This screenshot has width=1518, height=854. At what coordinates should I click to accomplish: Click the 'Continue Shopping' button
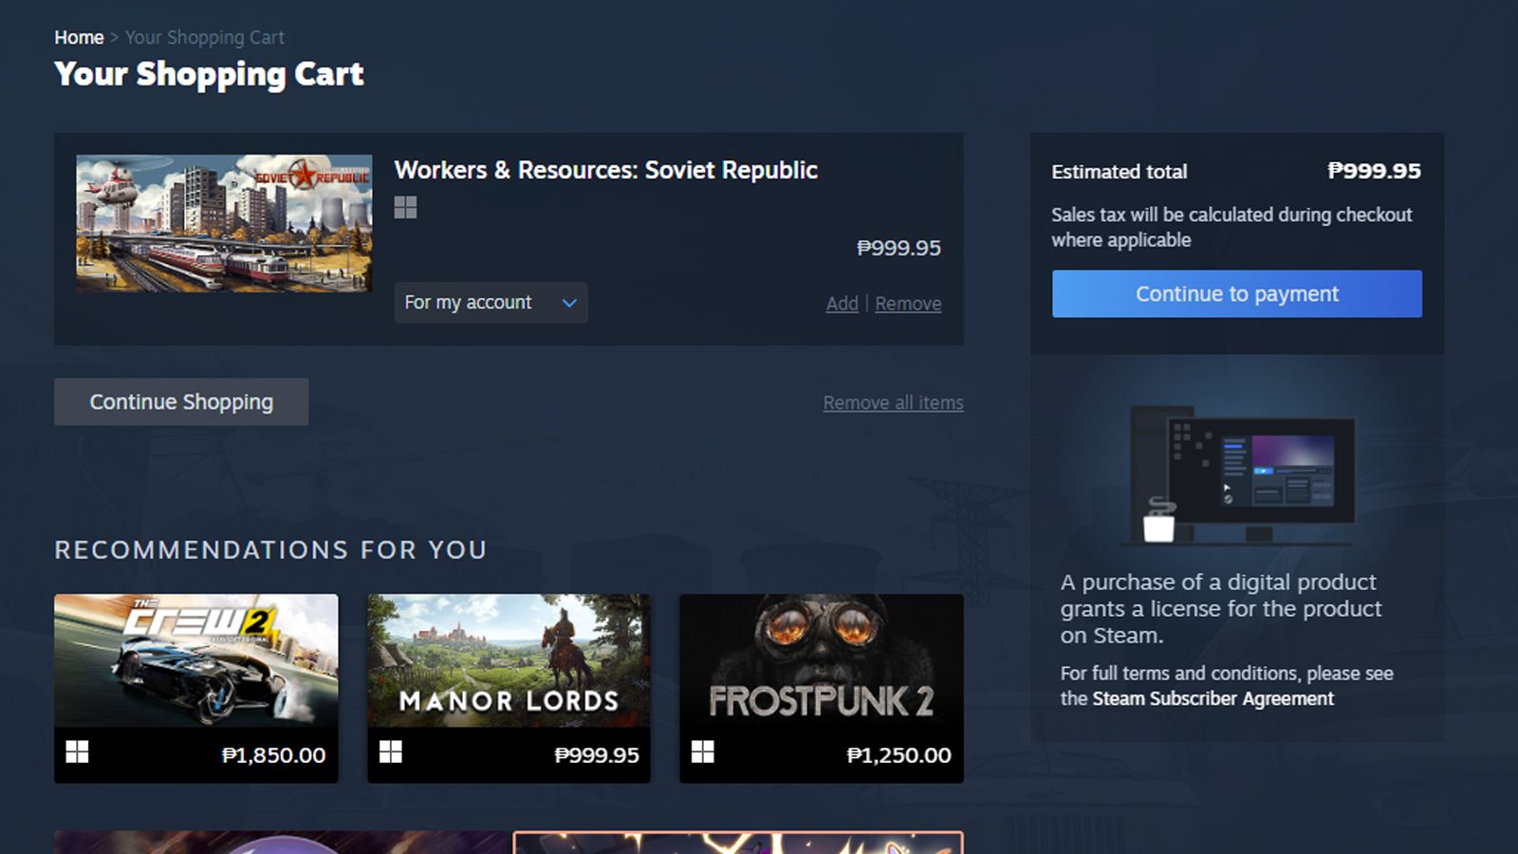click(x=180, y=401)
